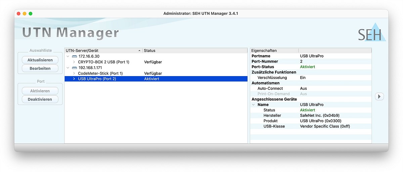403x172 pixels.
Task: Click the Aktivieren port button
Action: coord(40,91)
